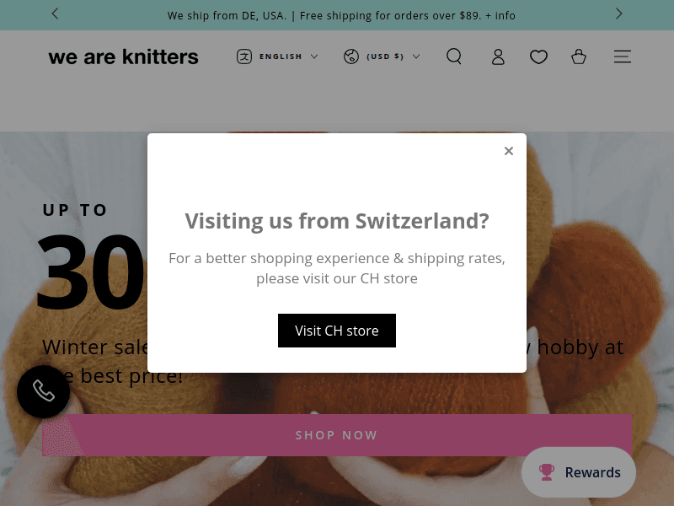Expand the USD currency dropdown
This screenshot has width=674, height=506.
388,57
